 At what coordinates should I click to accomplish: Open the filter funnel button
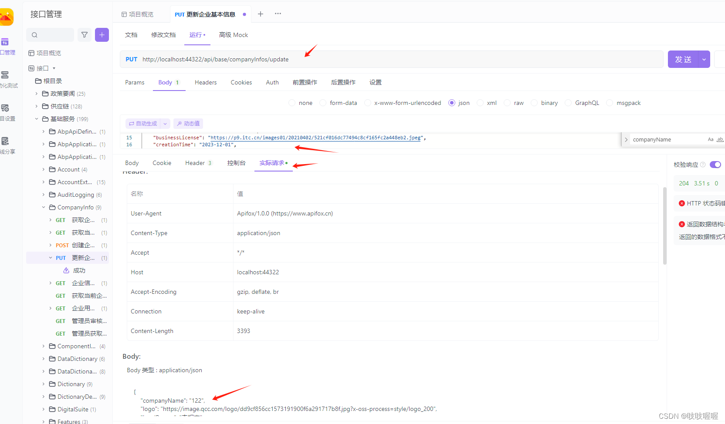85,35
